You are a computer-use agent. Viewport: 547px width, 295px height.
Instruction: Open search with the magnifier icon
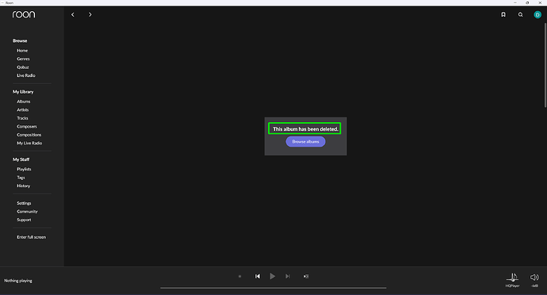coord(521,14)
